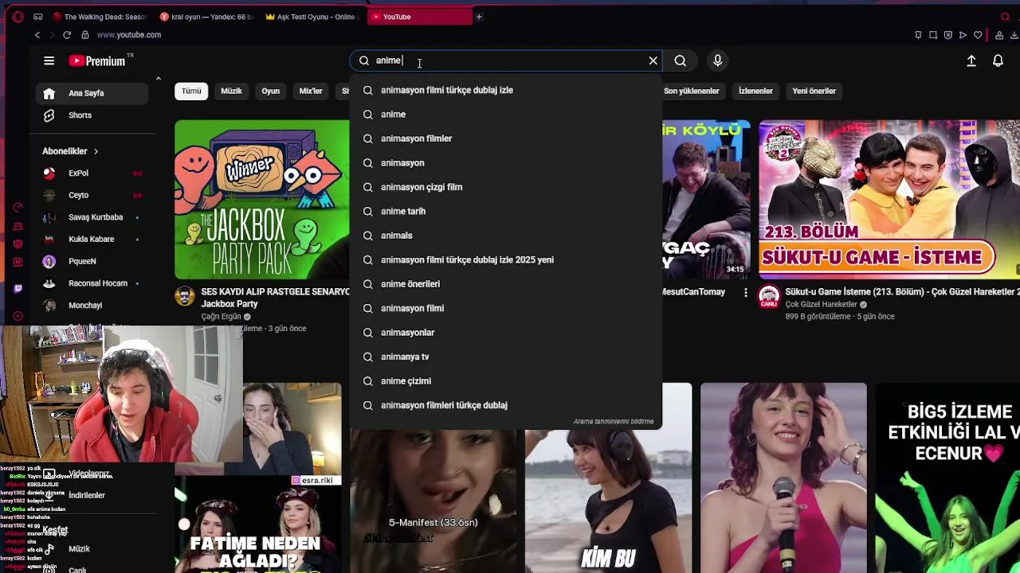The height and width of the screenshot is (573, 1020).
Task: Go to Ana Sayfa in sidebar
Action: (92, 93)
